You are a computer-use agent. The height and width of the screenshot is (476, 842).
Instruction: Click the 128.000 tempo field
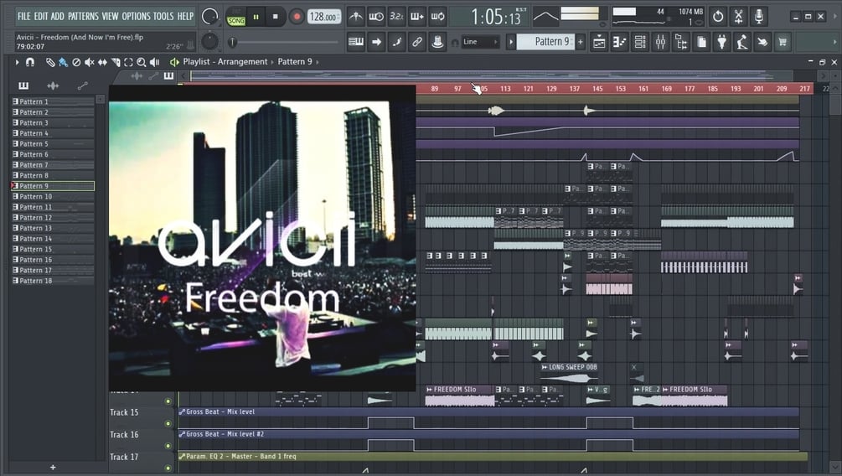click(323, 18)
